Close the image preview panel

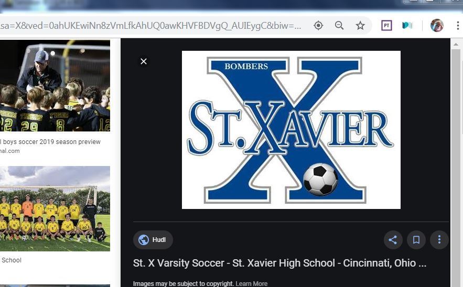tap(144, 61)
